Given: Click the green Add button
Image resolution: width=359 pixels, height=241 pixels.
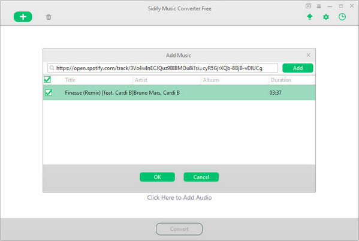Looking at the screenshot, I should pos(298,68).
